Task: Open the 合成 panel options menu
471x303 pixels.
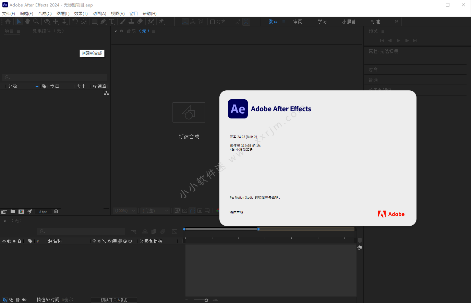Action: pos(154,31)
